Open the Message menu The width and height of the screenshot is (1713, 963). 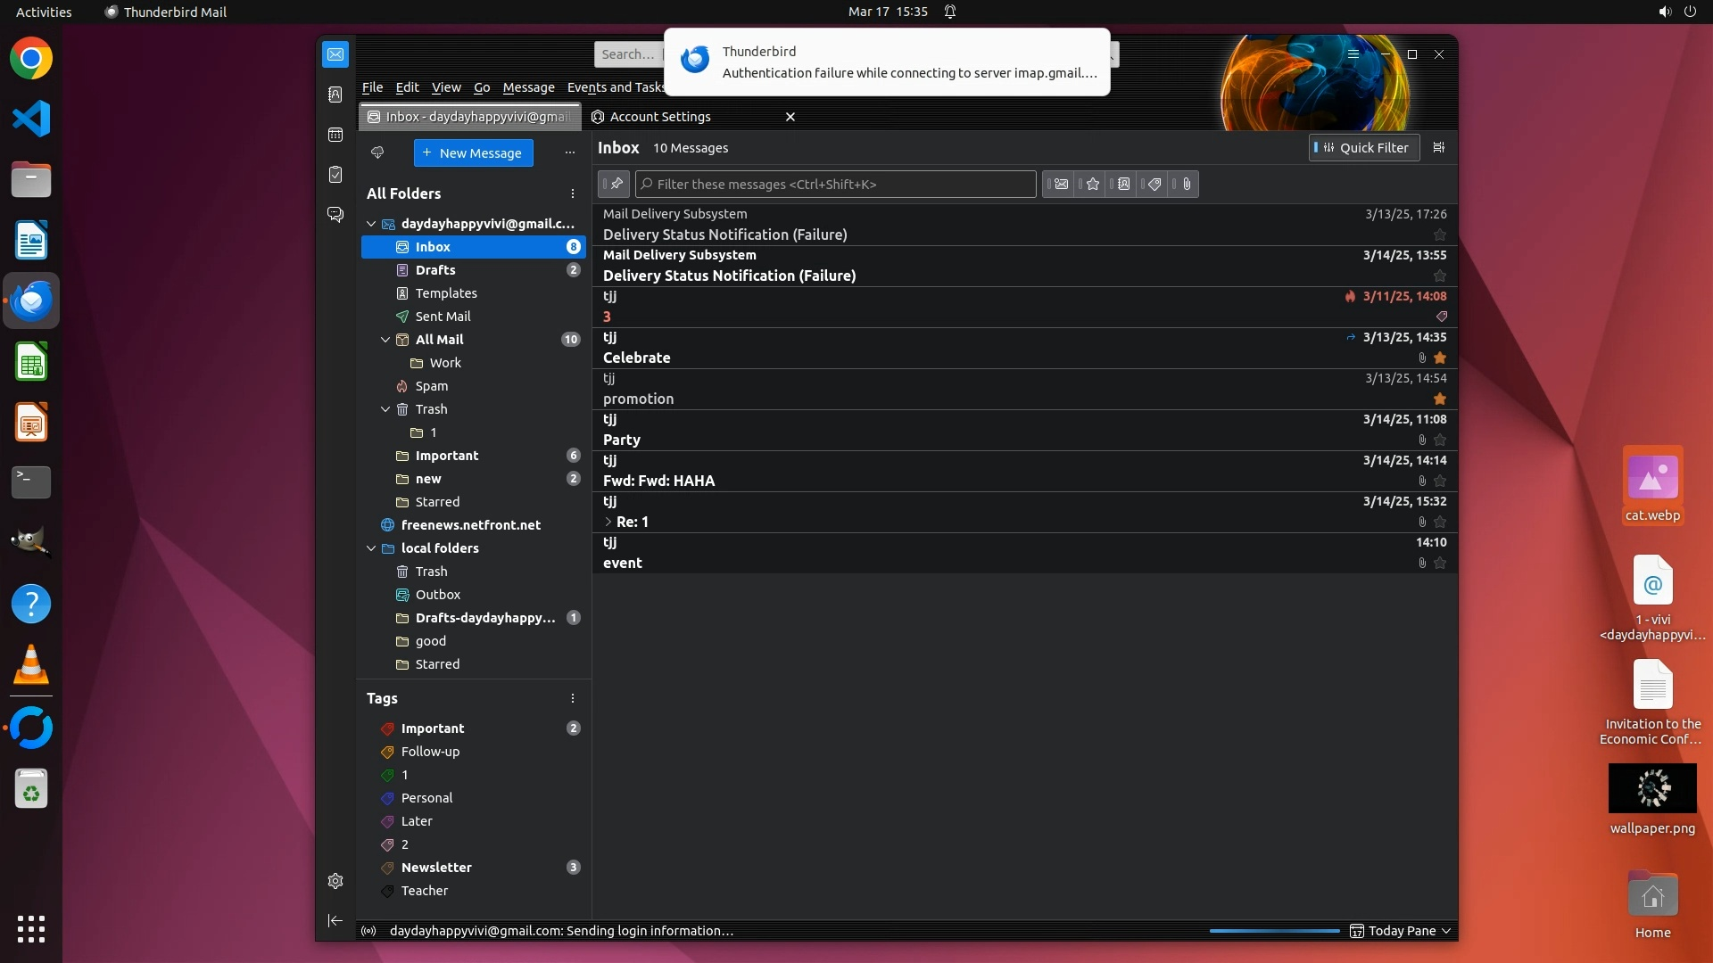(528, 87)
